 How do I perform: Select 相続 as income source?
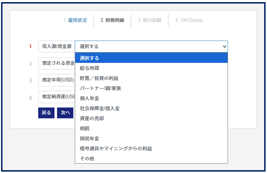85,128
